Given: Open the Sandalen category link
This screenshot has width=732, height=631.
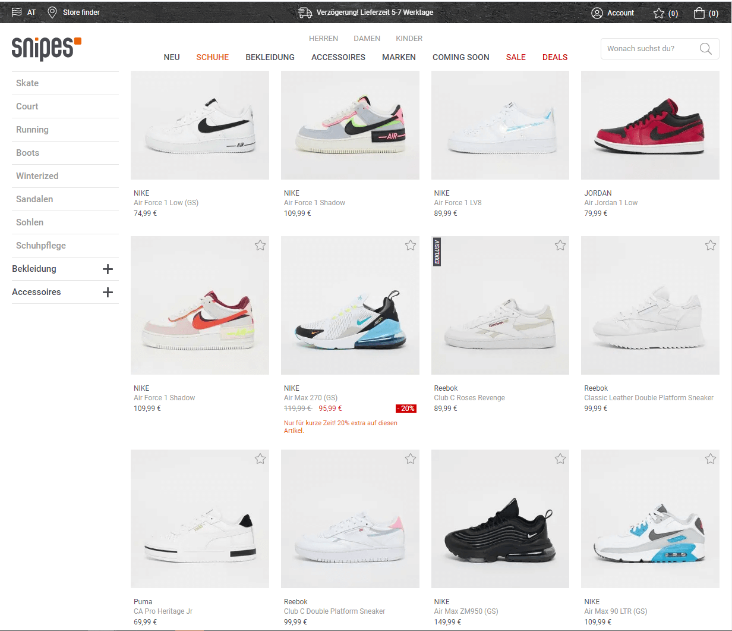Looking at the screenshot, I should click(34, 199).
